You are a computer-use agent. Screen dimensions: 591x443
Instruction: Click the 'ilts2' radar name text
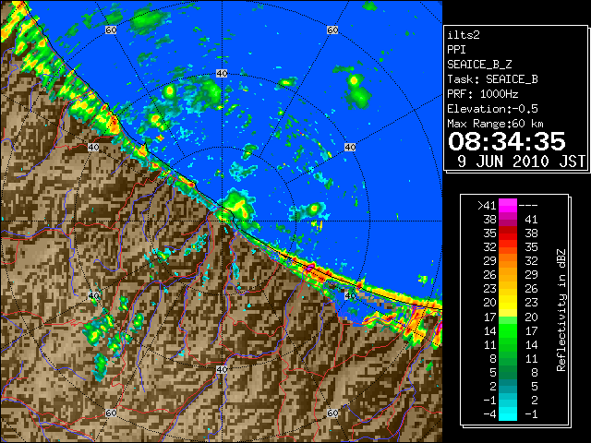(x=464, y=35)
